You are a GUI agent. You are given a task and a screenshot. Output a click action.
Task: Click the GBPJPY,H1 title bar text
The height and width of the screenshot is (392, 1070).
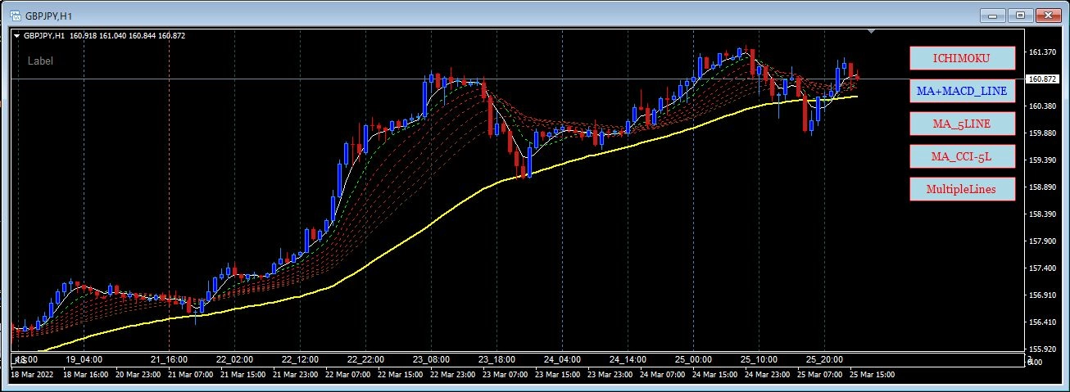(x=48, y=16)
